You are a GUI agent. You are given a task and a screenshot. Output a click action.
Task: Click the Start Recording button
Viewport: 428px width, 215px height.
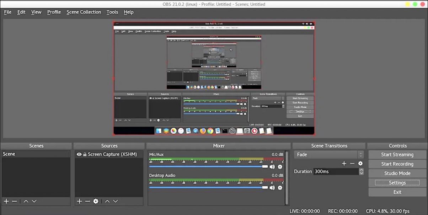click(397, 164)
